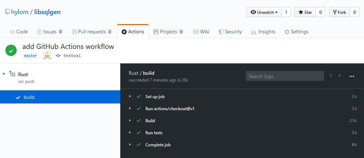The image size is (364, 158).
Task: Fork the libsqlgen repository
Action: (x=340, y=12)
